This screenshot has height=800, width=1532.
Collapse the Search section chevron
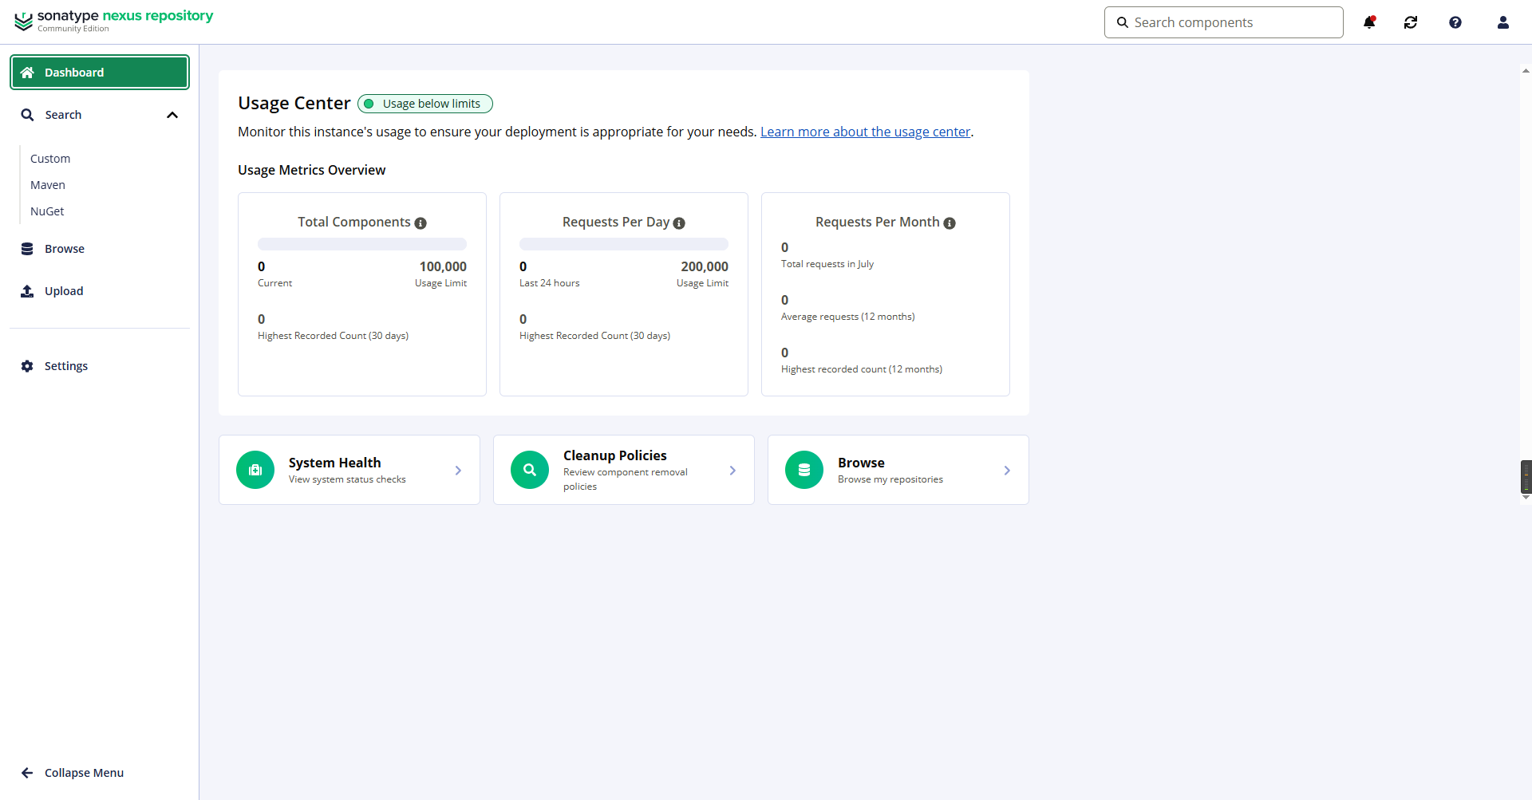click(172, 115)
